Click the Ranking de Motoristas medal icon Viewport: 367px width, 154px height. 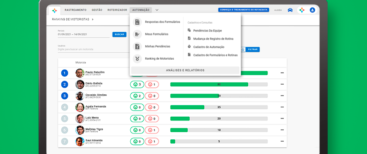click(x=137, y=59)
